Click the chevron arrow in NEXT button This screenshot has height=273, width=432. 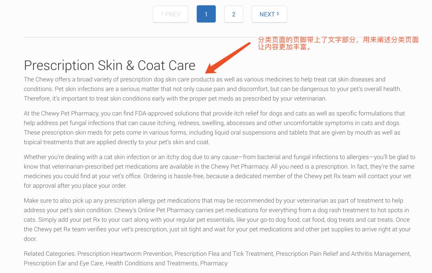pos(278,14)
